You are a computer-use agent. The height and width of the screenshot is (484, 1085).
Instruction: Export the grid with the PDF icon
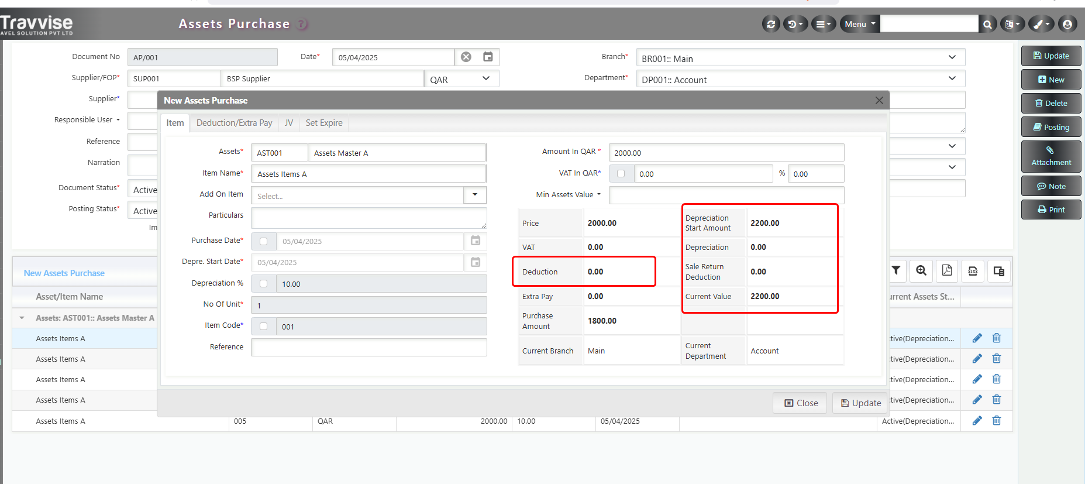[x=947, y=270]
